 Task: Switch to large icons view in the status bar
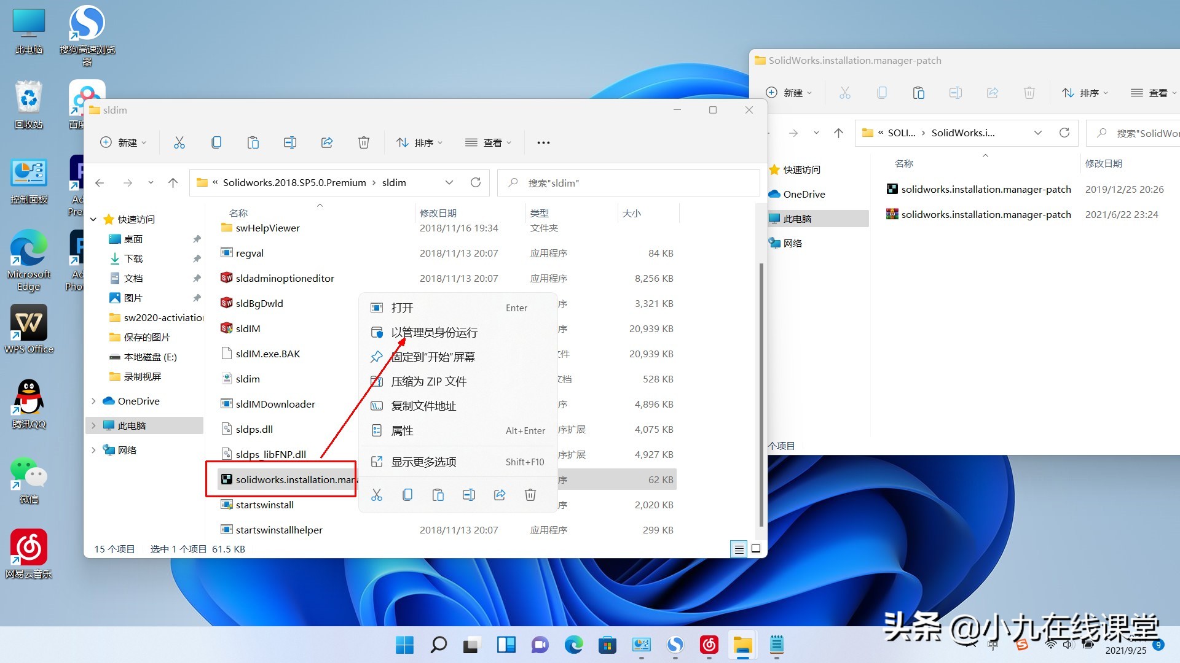click(756, 549)
